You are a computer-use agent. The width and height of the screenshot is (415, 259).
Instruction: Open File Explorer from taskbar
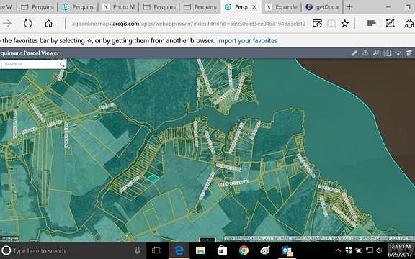click(x=200, y=250)
